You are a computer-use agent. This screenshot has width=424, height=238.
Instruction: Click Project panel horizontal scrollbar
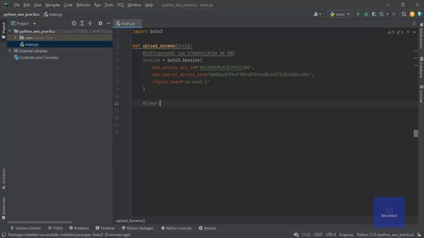coord(40,222)
